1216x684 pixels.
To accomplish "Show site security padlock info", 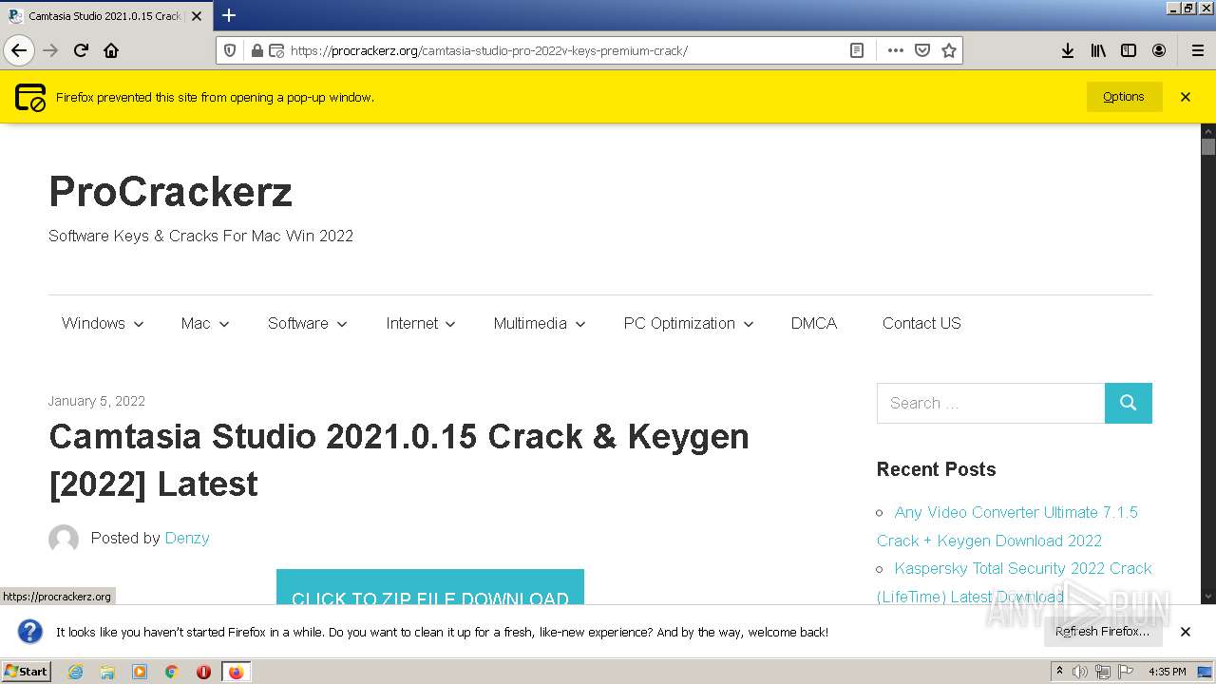I will click(256, 50).
